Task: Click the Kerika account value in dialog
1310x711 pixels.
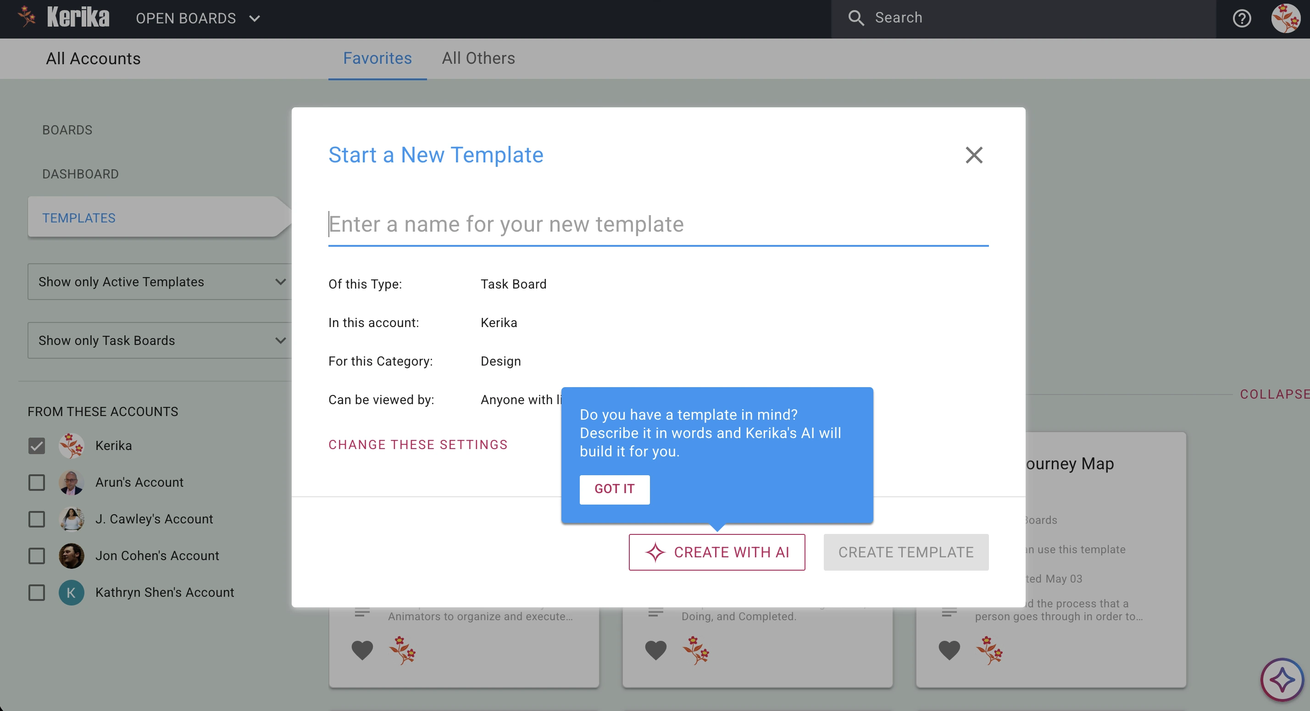Action: [499, 323]
